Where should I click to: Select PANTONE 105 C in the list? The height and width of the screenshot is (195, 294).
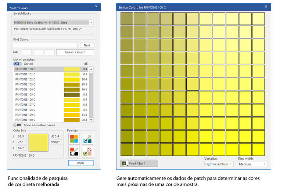click(x=37, y=94)
